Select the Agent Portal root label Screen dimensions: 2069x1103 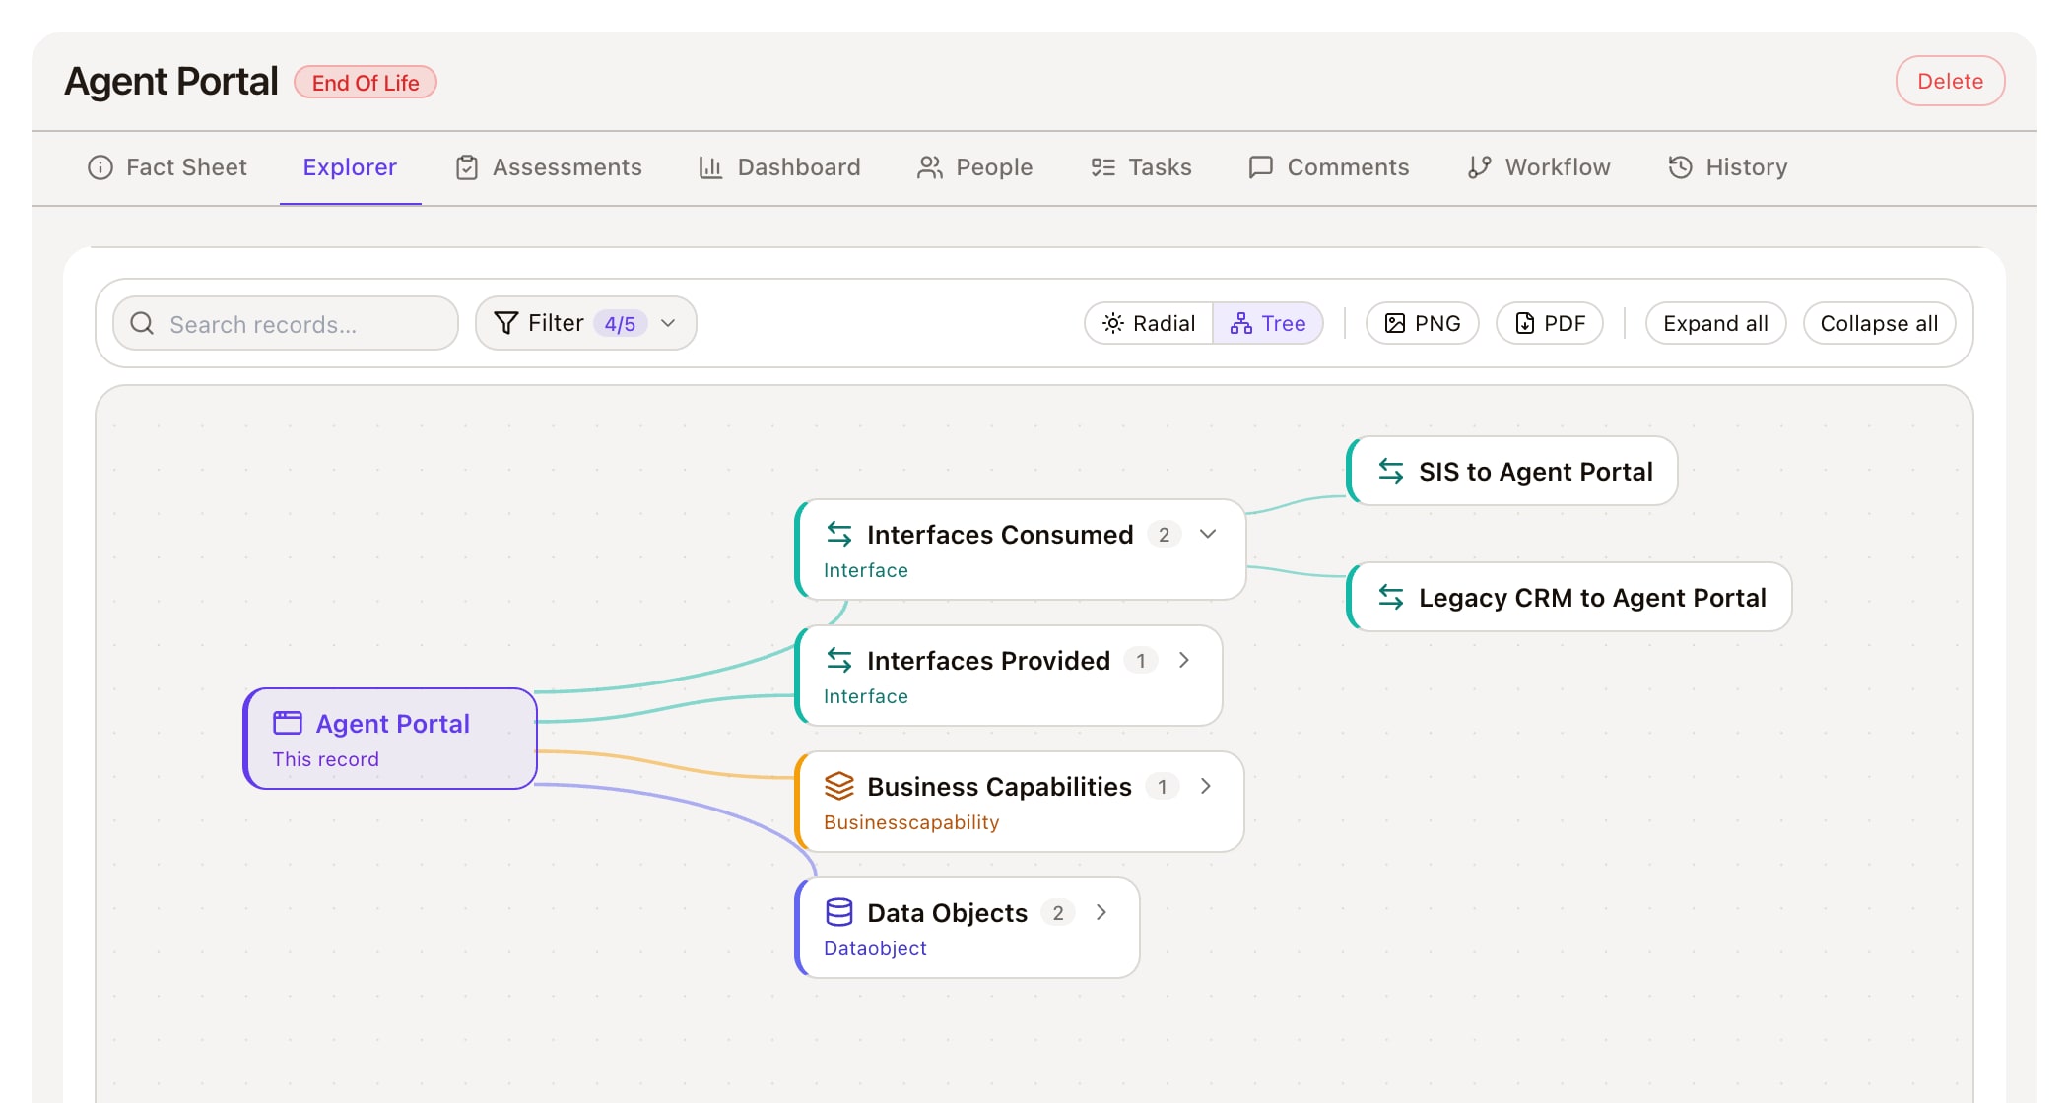pyautogui.click(x=392, y=724)
